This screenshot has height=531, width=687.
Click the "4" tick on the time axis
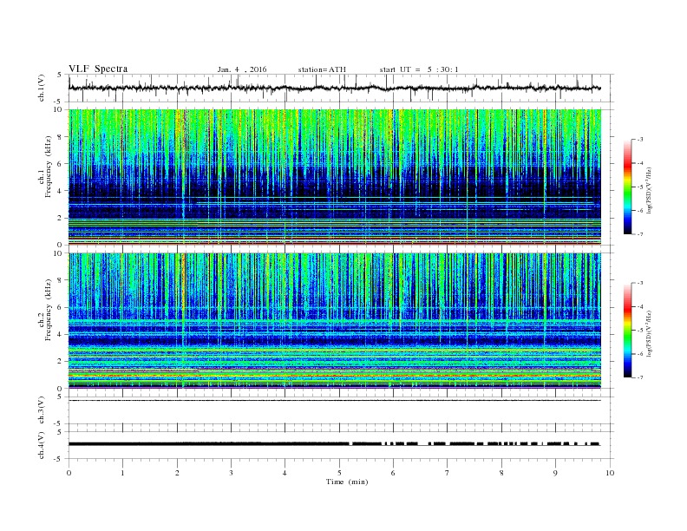tap(285, 473)
